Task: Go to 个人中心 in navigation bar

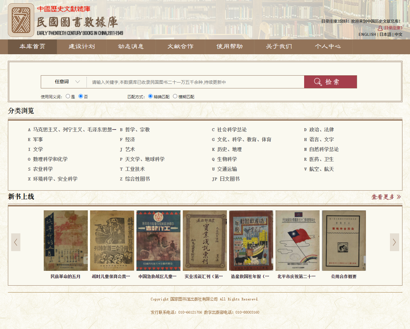Action: (x=328, y=47)
